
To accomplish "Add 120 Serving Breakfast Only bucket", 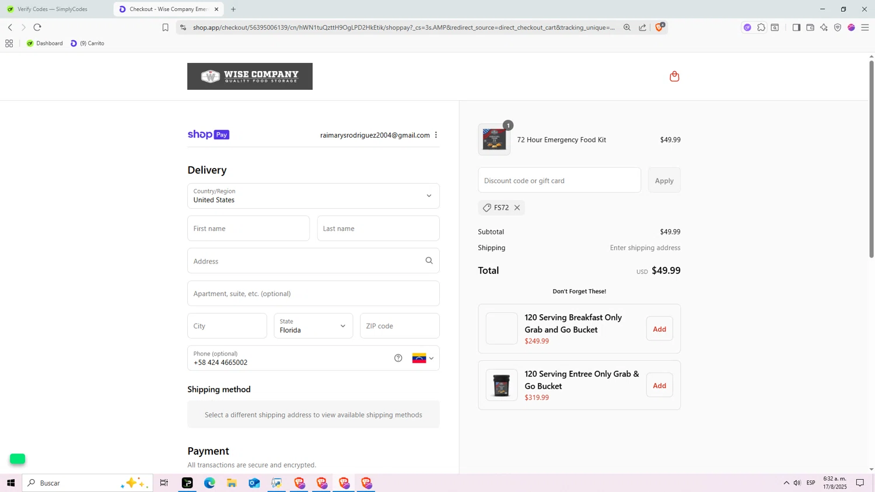I will pos(659,329).
